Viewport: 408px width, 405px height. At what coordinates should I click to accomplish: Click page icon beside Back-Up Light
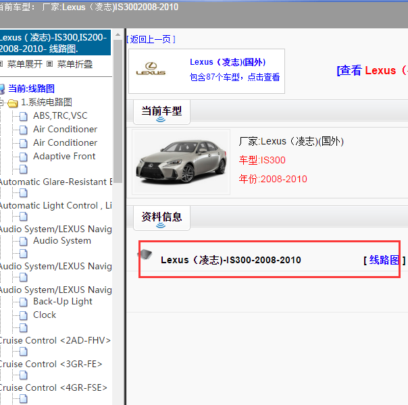coord(24,302)
